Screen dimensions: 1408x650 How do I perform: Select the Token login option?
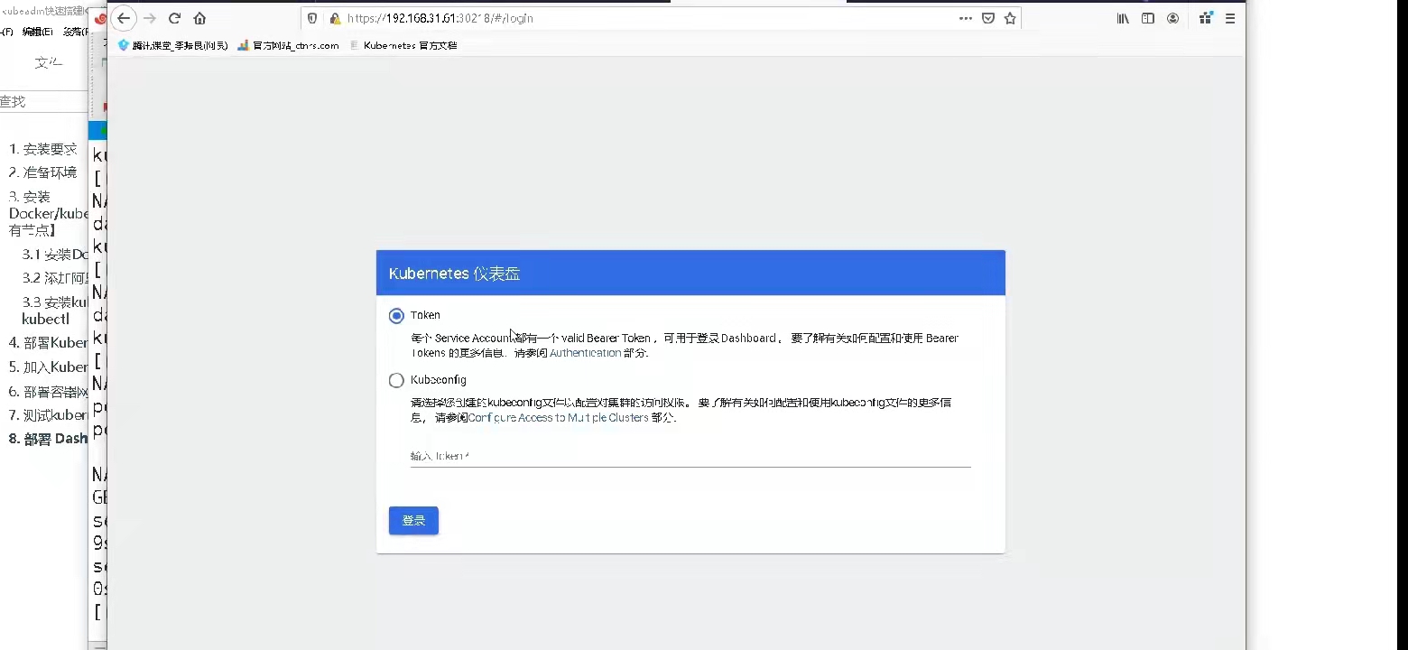(396, 316)
